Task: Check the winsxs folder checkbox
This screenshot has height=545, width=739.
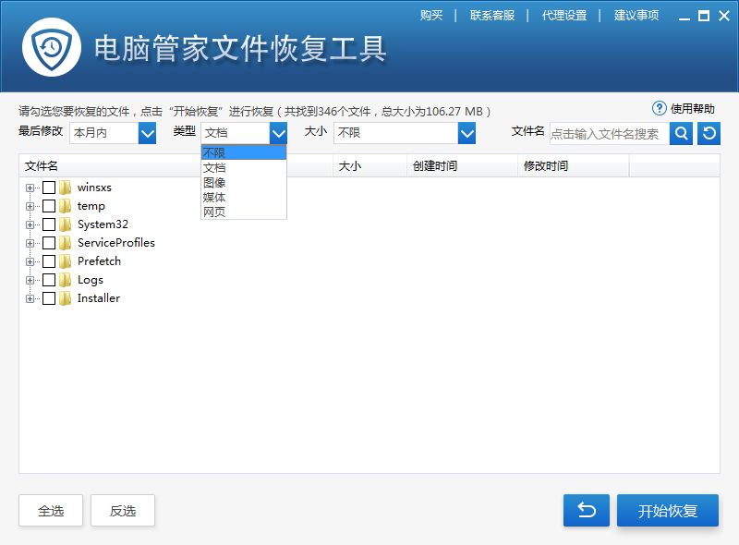Action: [x=49, y=188]
